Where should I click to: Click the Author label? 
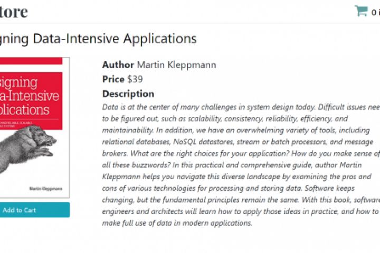[118, 65]
